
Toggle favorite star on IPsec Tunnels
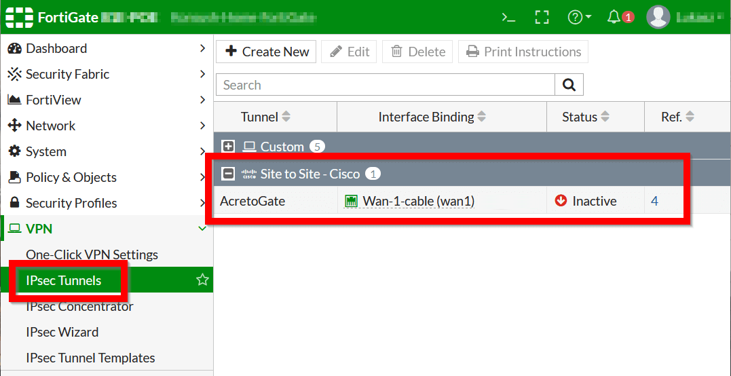click(x=202, y=280)
